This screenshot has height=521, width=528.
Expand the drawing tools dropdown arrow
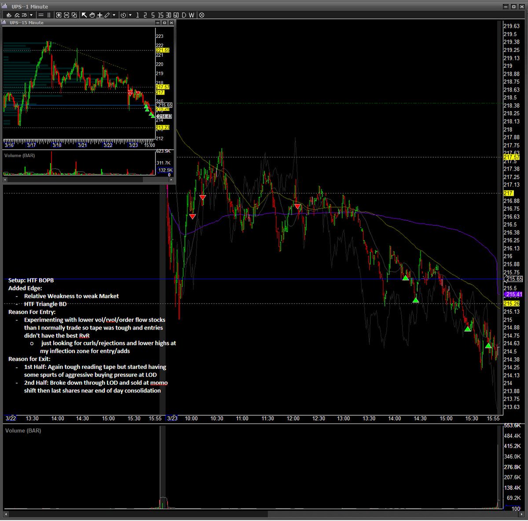(x=114, y=15)
